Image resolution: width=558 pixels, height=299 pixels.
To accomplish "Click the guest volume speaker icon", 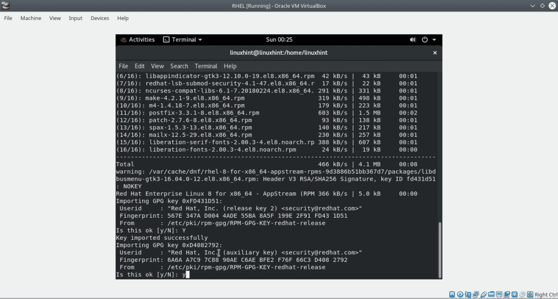I will point(413,40).
